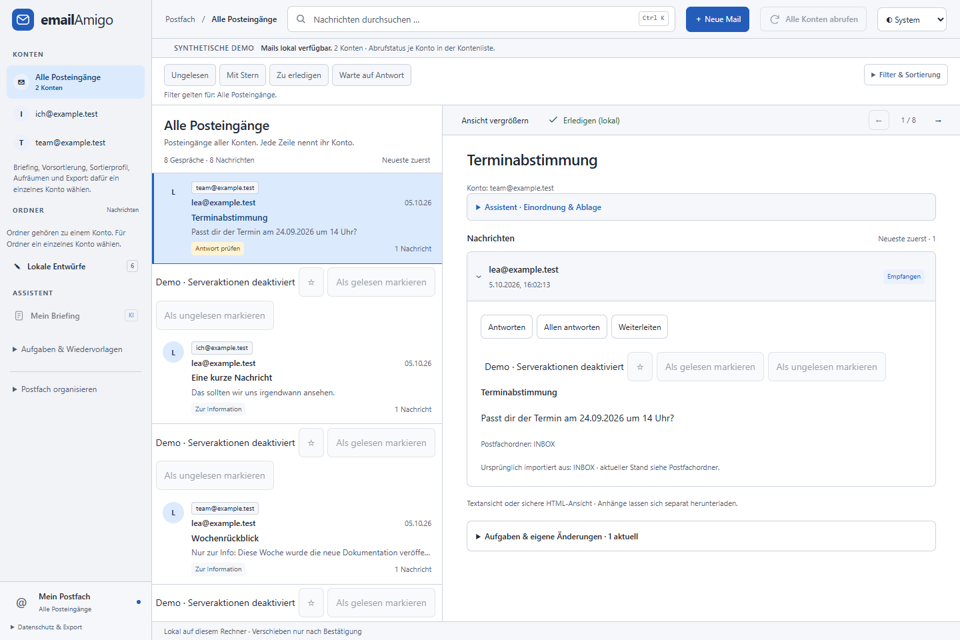Expand Aufgaben & eigene Änderungen section

pyautogui.click(x=701, y=537)
